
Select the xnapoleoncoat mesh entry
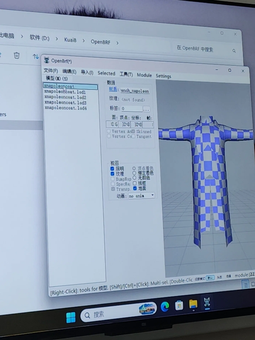pyautogui.click(x=71, y=86)
